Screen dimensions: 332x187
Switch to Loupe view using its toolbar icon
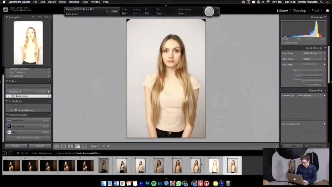(64, 146)
